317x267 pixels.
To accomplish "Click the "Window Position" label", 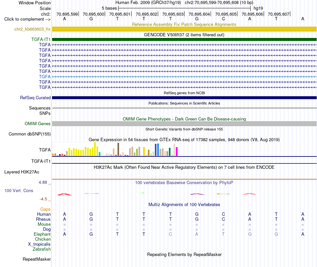I will (x=35, y=3).
